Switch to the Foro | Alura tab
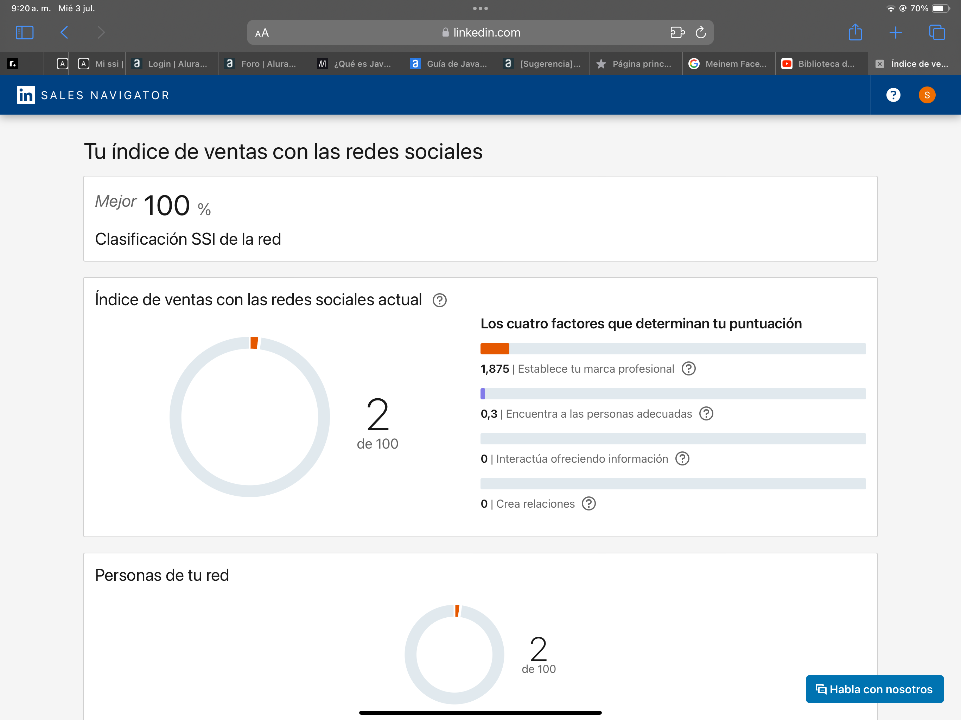The height and width of the screenshot is (720, 961). [x=265, y=64]
